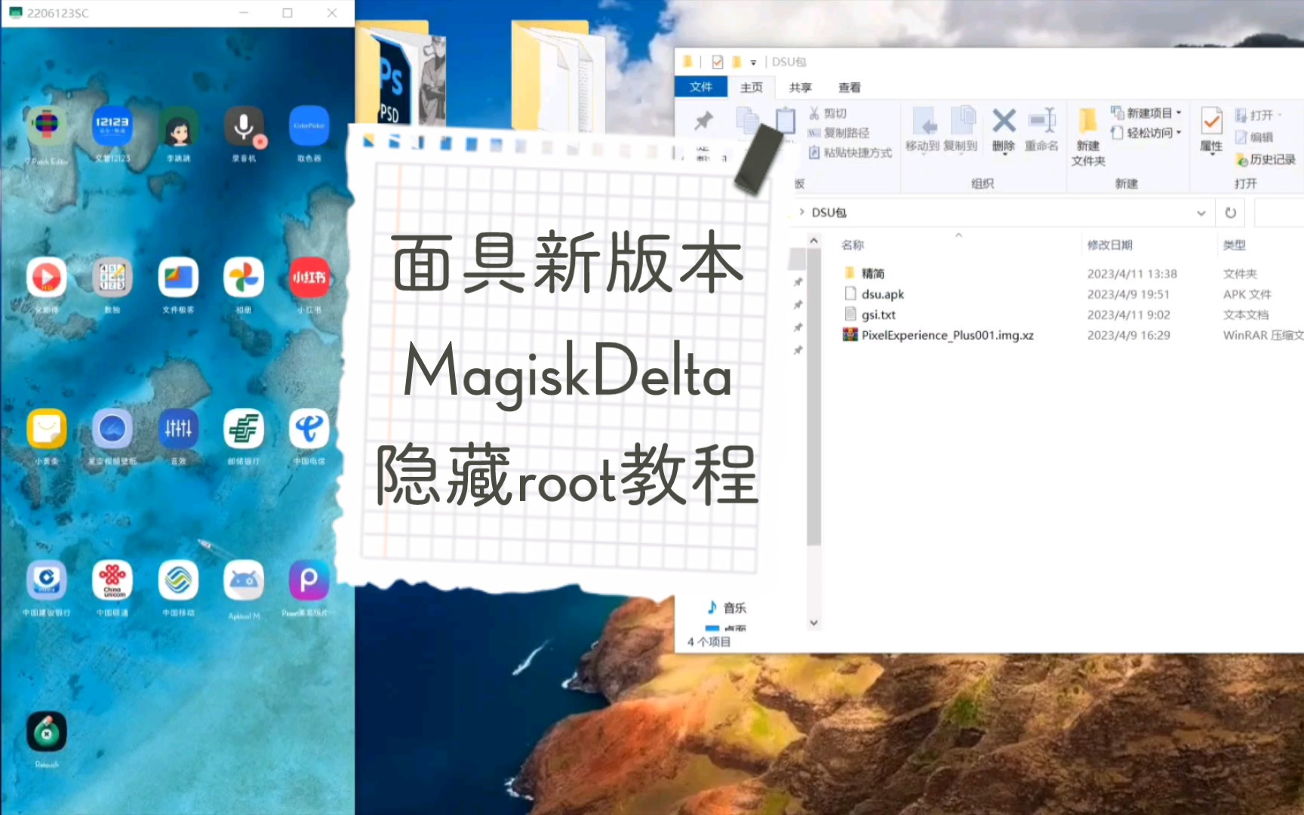
Task: Switch to the 共享 Share tab
Action: click(x=801, y=88)
